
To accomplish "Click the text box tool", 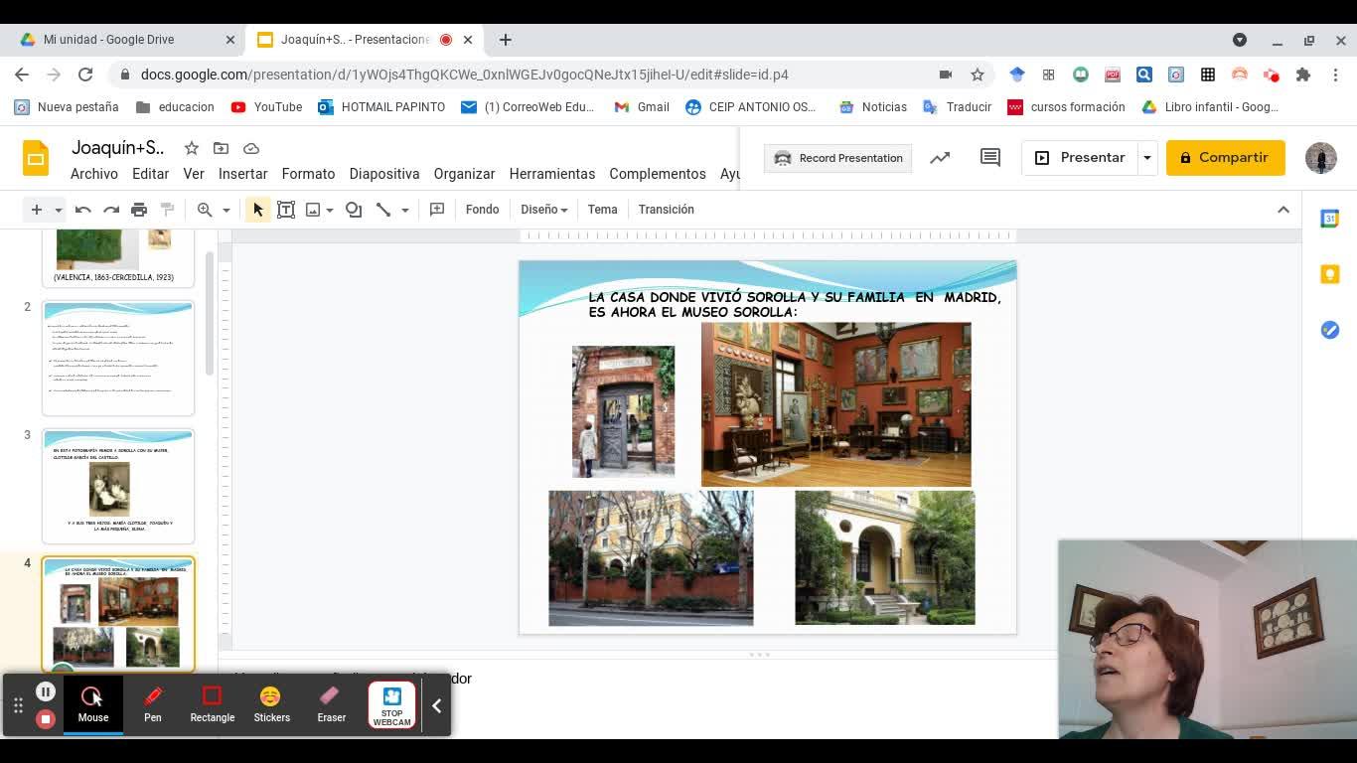I will click(x=286, y=210).
